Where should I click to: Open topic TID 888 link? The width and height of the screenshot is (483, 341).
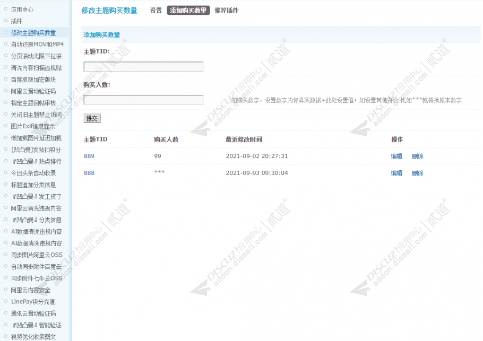(x=89, y=173)
